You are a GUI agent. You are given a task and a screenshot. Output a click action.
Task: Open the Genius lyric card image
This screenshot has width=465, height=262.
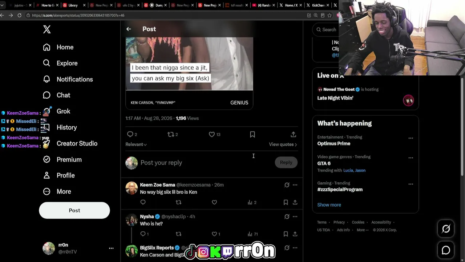[x=189, y=73]
